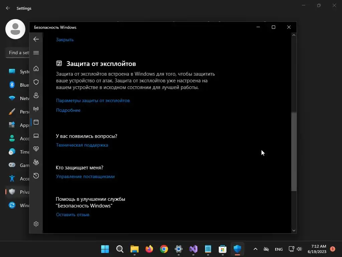This screenshot has height=257, width=342.
Task: Open Управление поставщиками link
Action: pos(85,177)
